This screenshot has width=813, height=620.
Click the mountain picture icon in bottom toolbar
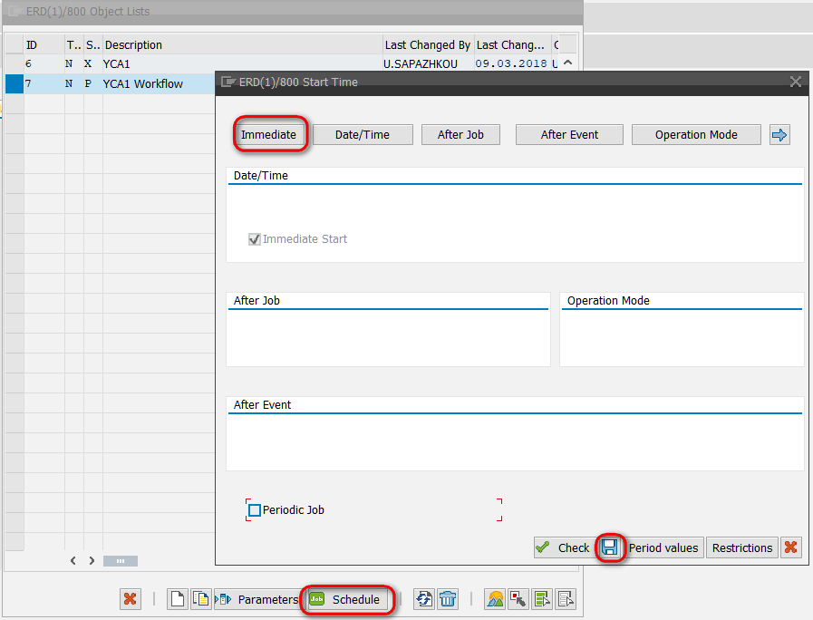pos(495,599)
